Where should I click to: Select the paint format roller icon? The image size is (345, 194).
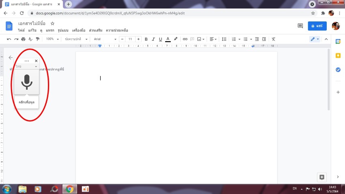[38, 39]
